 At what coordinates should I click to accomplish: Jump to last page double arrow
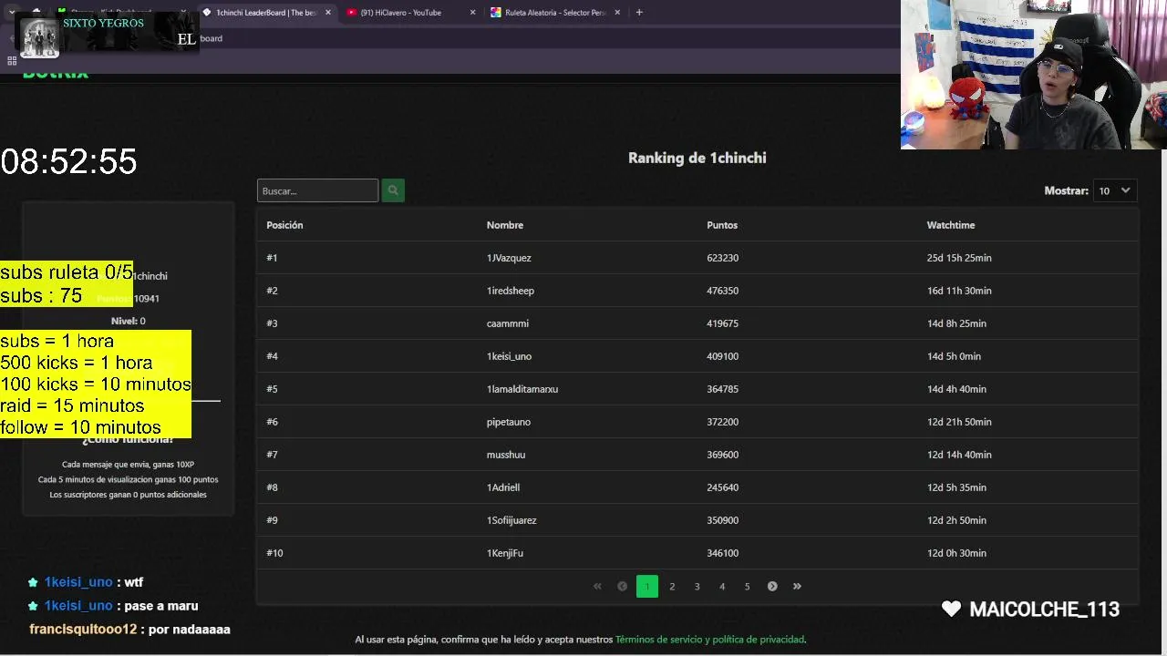797,587
